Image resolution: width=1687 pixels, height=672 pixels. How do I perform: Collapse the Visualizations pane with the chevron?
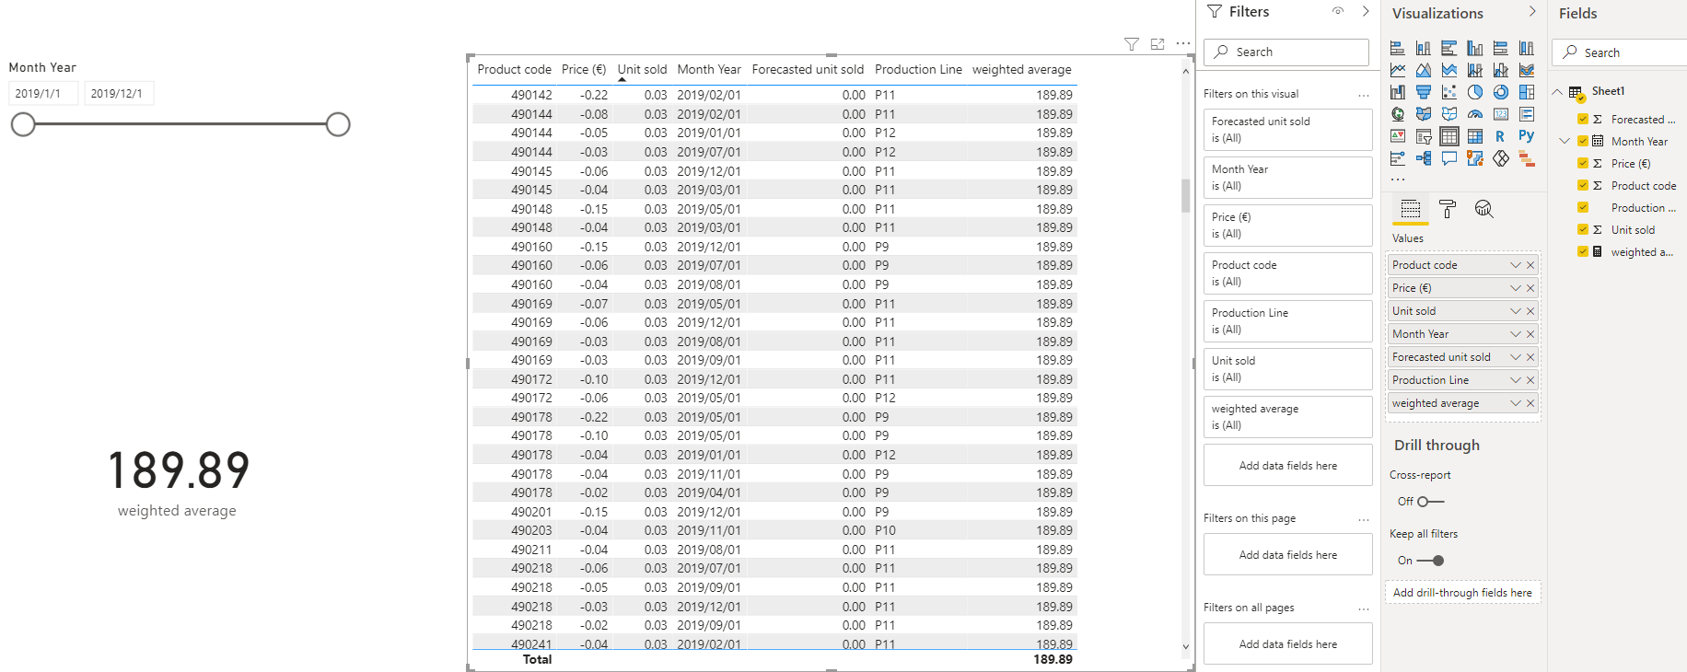coord(1532,12)
